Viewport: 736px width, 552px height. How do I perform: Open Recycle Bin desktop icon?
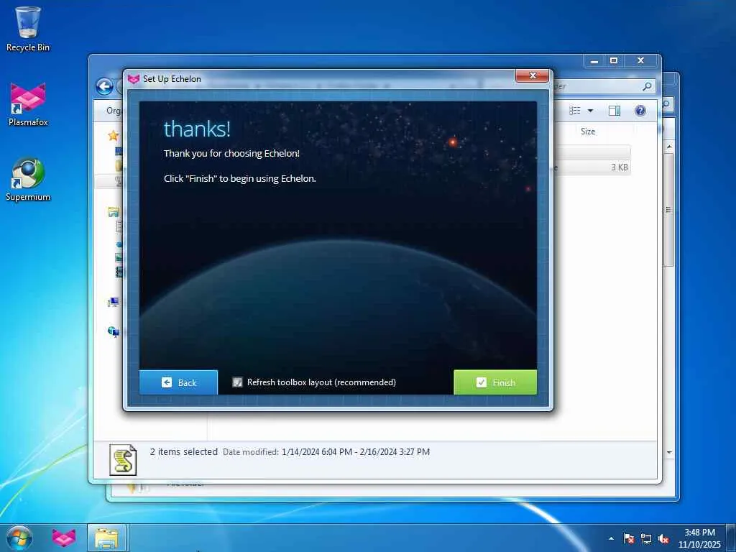coord(28,29)
